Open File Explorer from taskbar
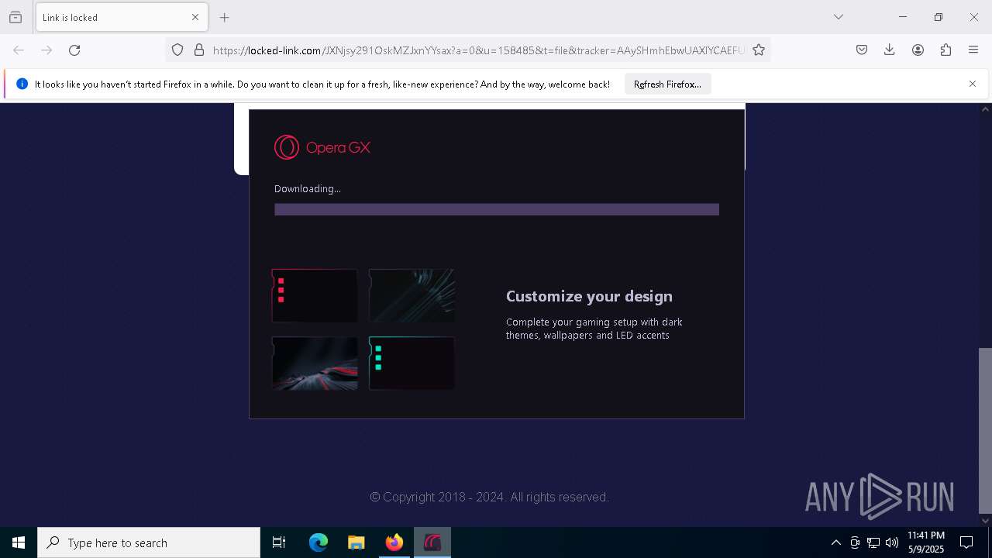992x558 pixels. coord(356,542)
